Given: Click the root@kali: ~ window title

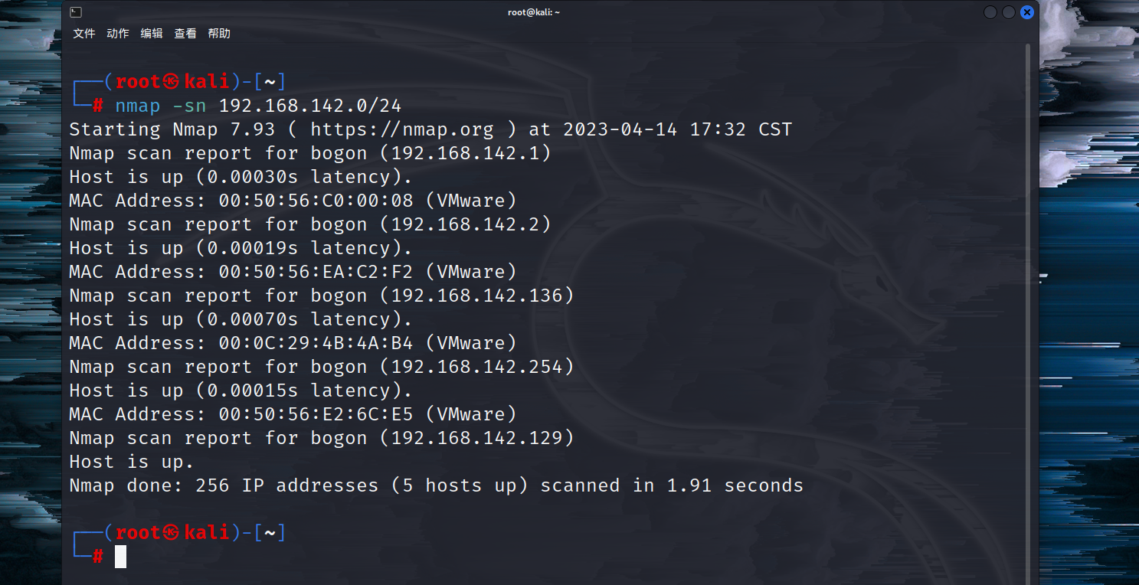Looking at the screenshot, I should coord(534,12).
